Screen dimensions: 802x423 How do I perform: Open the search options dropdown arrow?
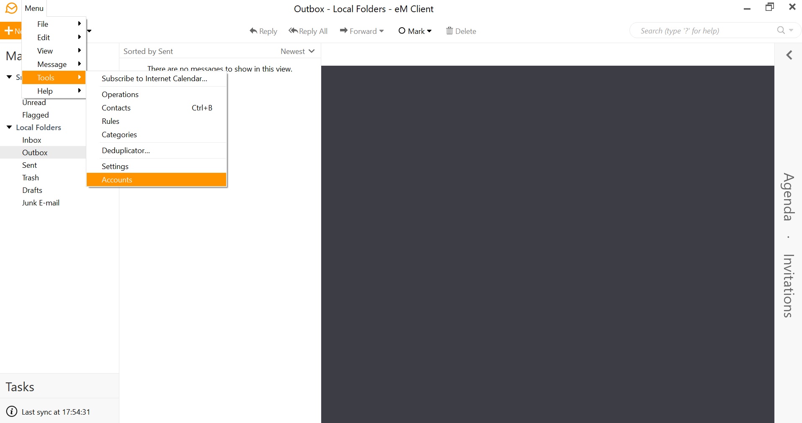791,30
